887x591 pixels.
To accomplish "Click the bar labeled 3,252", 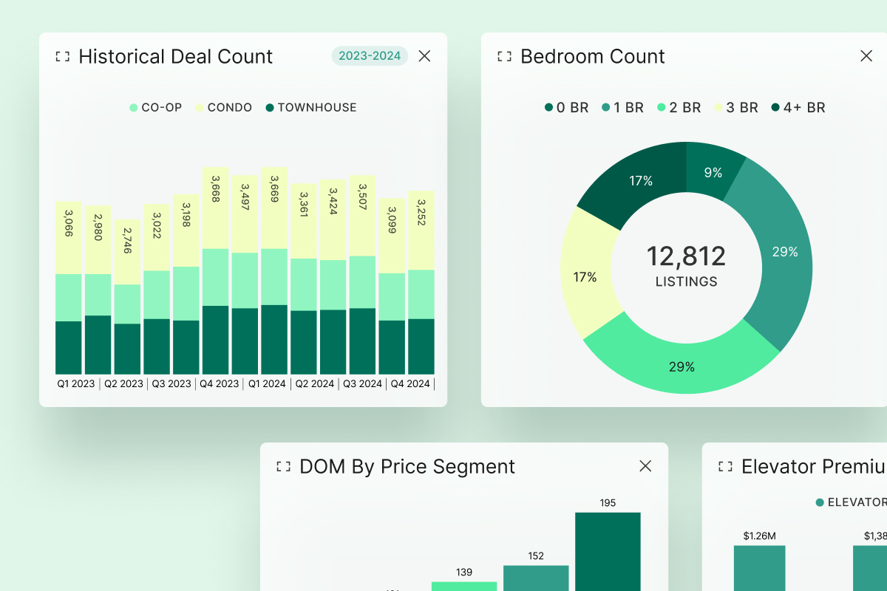I will (421, 283).
